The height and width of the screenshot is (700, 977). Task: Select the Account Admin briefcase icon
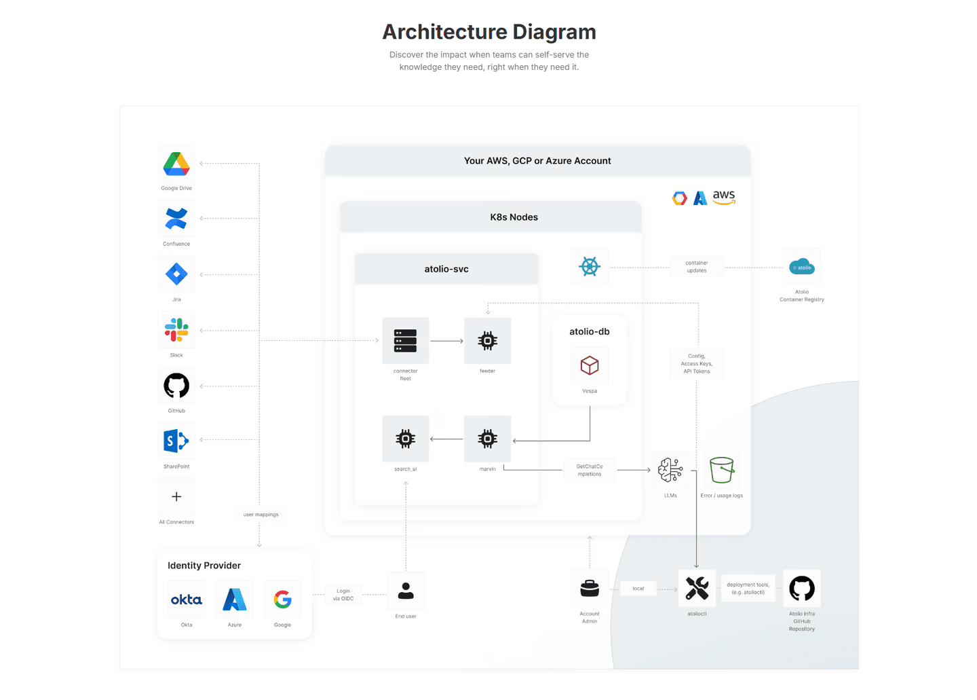point(590,589)
